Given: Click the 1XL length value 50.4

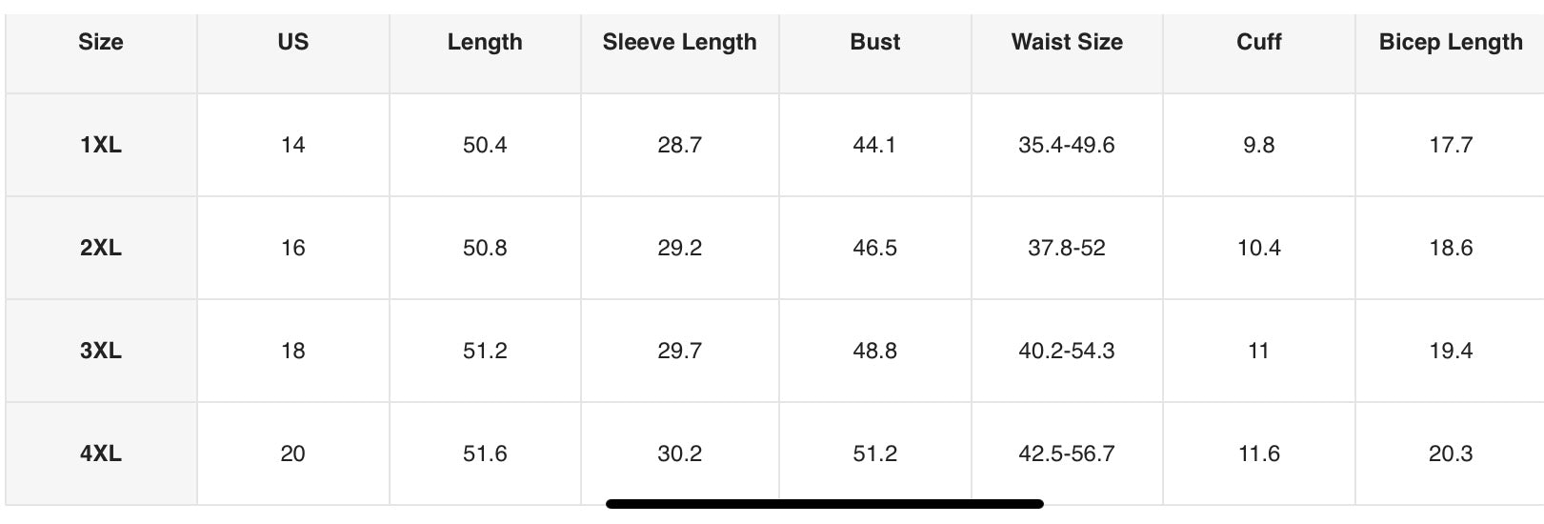Looking at the screenshot, I should click(485, 145).
